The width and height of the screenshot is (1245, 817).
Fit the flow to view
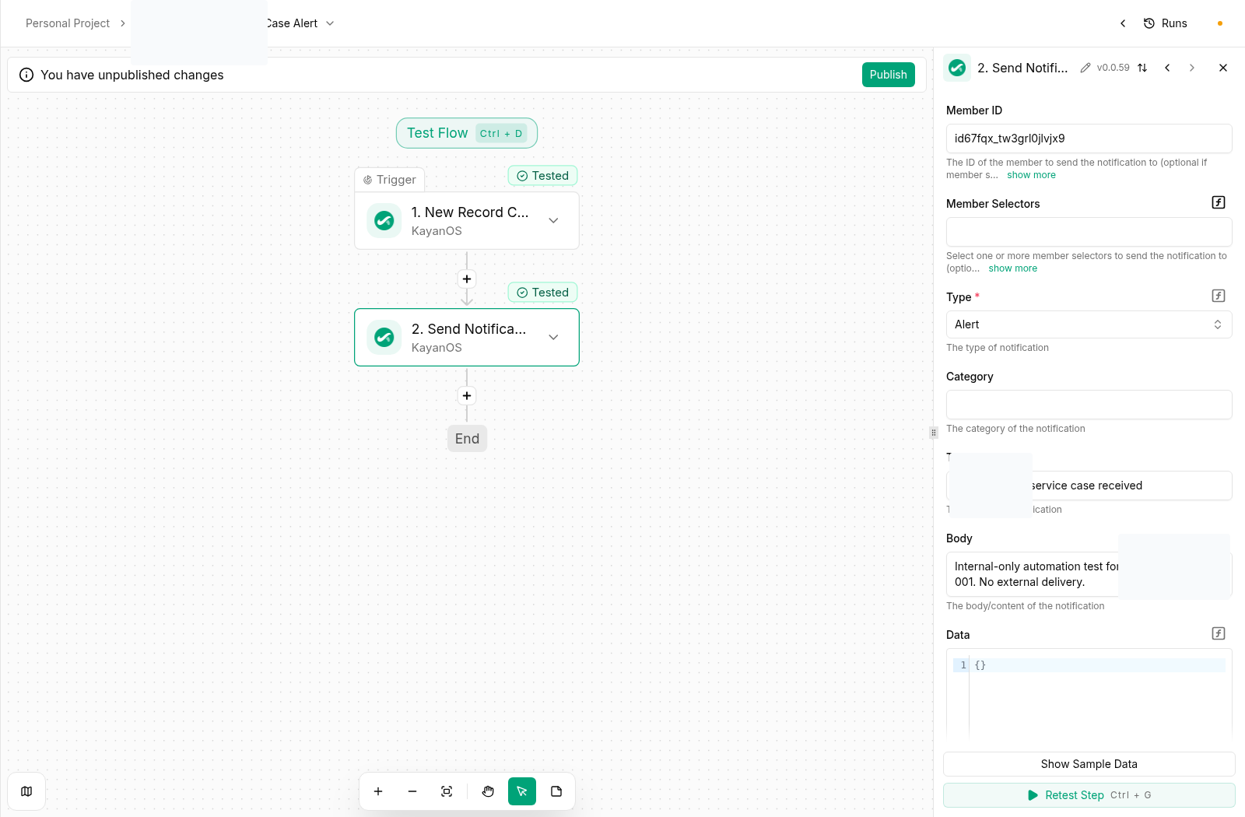pyautogui.click(x=447, y=791)
